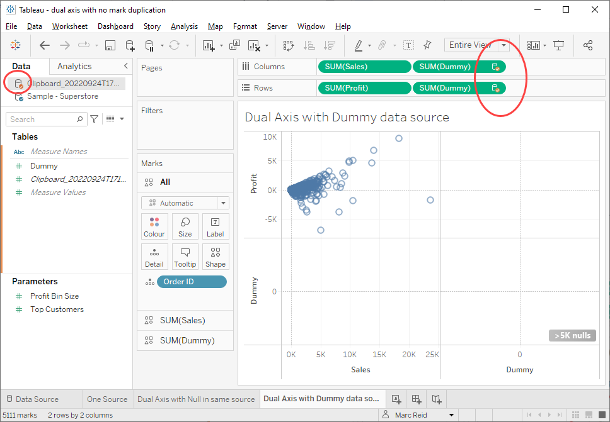Click the Size button on Marks card
This screenshot has width=610, height=422.
pos(185,226)
